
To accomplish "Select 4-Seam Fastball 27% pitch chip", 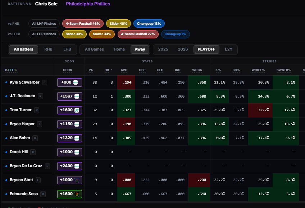I will pos(138,34).
